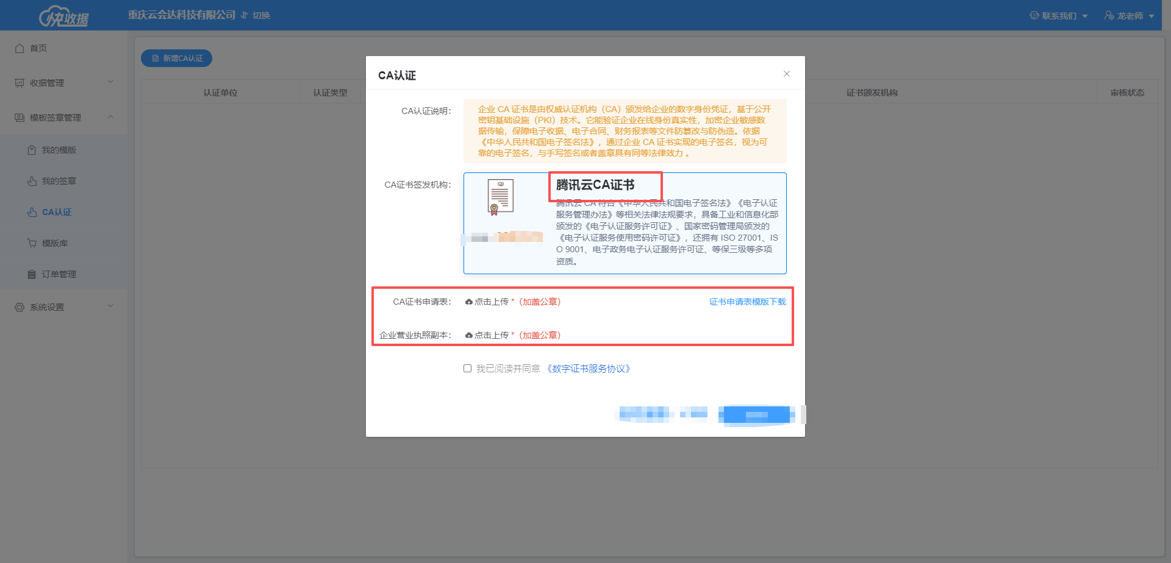This screenshot has width=1171, height=563.
Task: Click the 模板签章管理 sidebar icon
Action: 20,118
